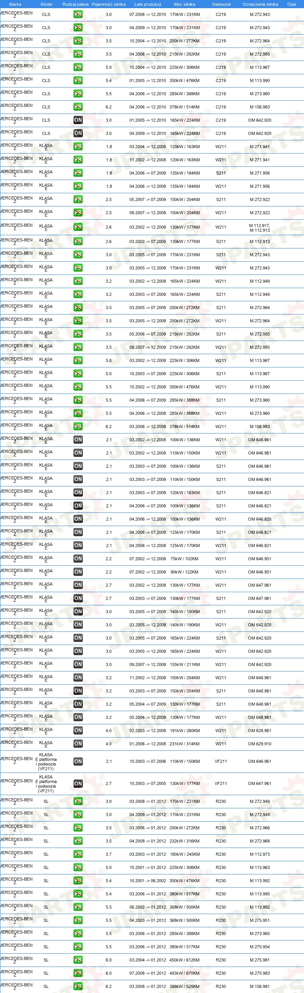Screen dimensions: 304x993
Task: Click the power value 450kW / 612KM
Action: 185,960
